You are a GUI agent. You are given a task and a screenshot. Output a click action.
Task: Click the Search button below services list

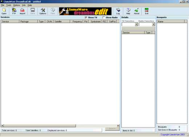point(112,129)
